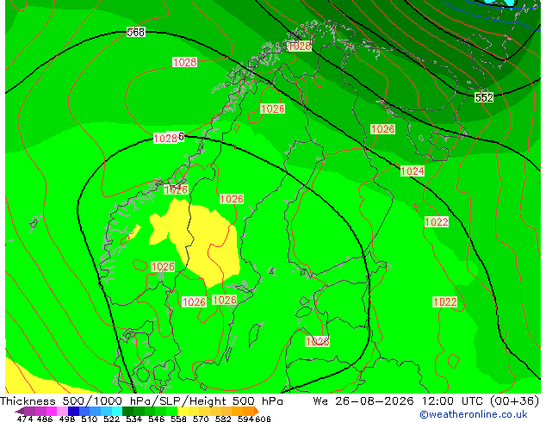Select the '1024' pressure label
Screen dimensions: 546x422
click(x=413, y=171)
